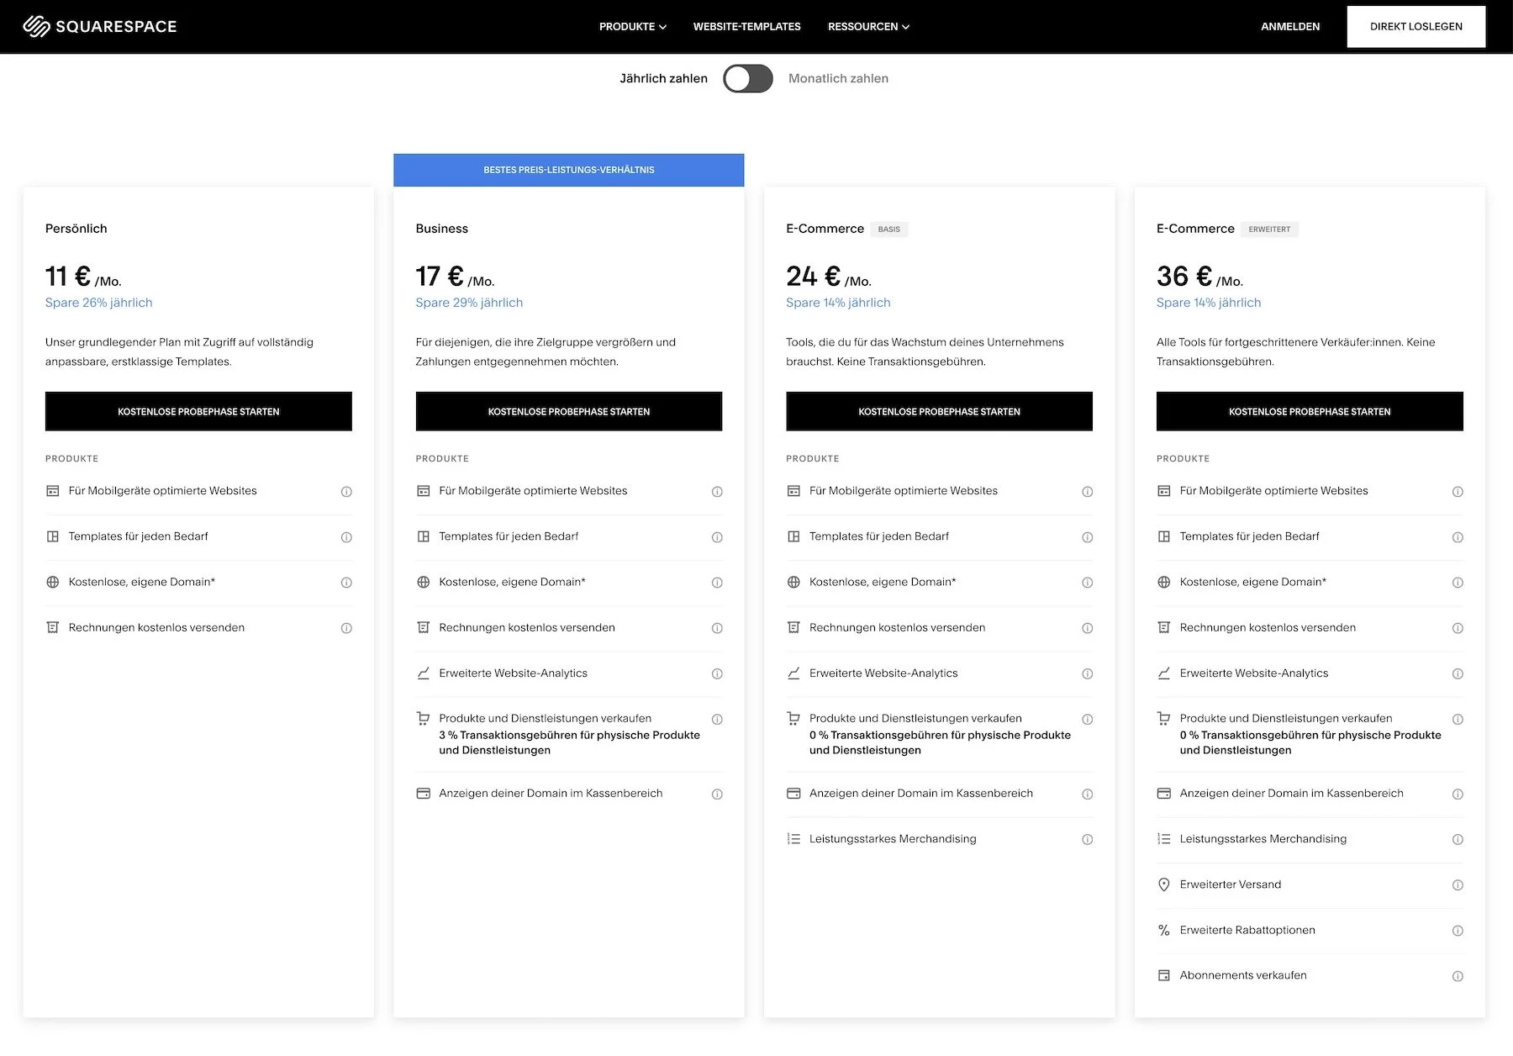This screenshot has height=1056, width=1513.
Task: Click info icon for Merchandising in E-Commerce Erweitert
Action: [1458, 839]
